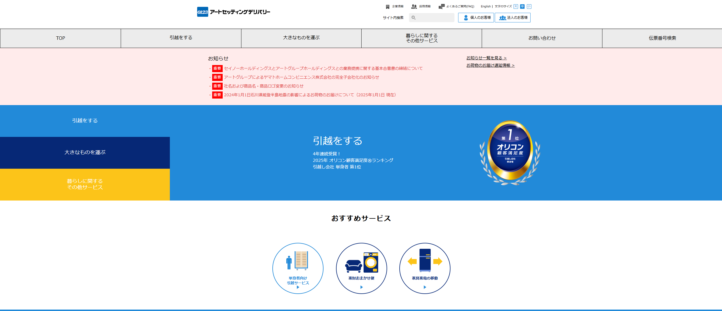Screen dimensions: 722x311
Task: Click the 0123 アートセッティングデリバリー logo
Action: pos(233,12)
